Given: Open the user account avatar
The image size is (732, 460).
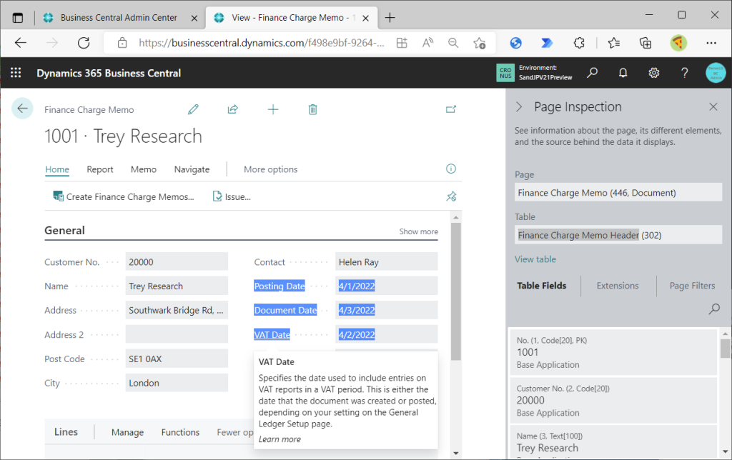Looking at the screenshot, I should point(716,73).
